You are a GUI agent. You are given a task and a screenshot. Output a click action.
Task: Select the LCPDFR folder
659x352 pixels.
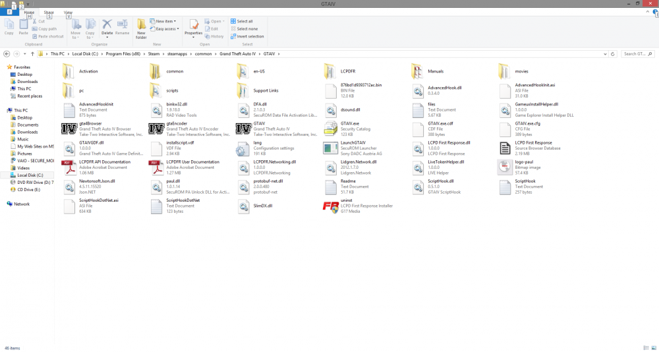340,71
